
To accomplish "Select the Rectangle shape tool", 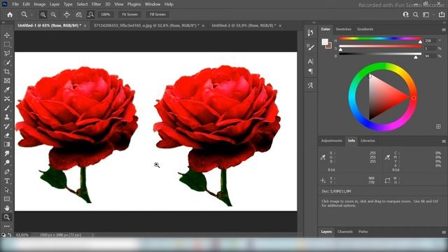I will tap(7, 199).
